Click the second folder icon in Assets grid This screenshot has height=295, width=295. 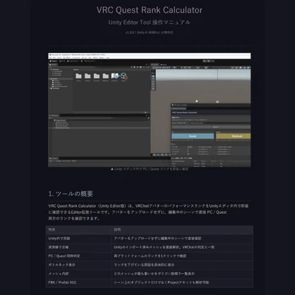pyautogui.click(x=88, y=76)
